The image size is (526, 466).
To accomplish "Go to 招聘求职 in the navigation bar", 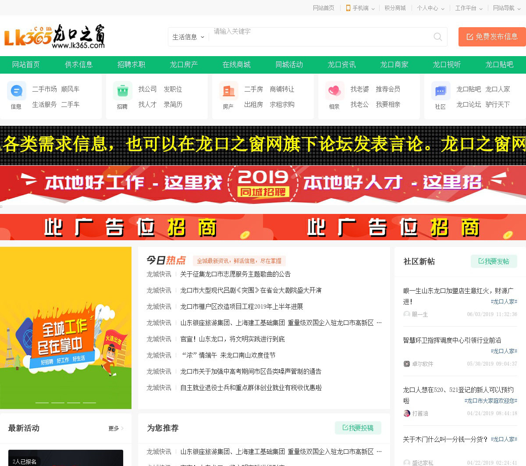I will point(131,64).
